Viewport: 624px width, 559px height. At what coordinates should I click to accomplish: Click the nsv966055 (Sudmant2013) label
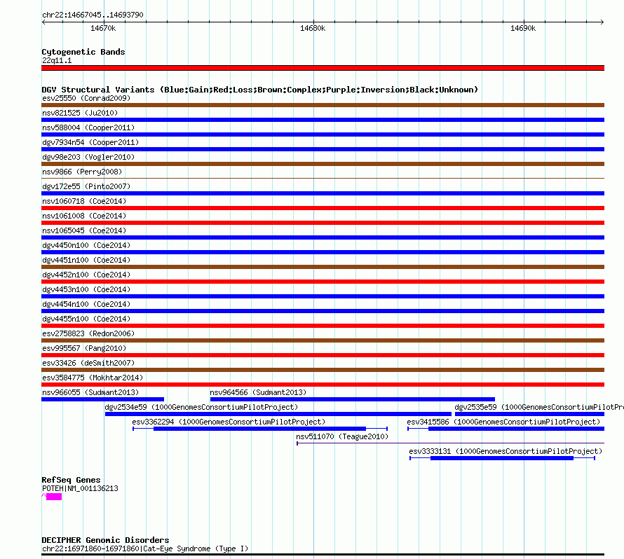click(90, 392)
